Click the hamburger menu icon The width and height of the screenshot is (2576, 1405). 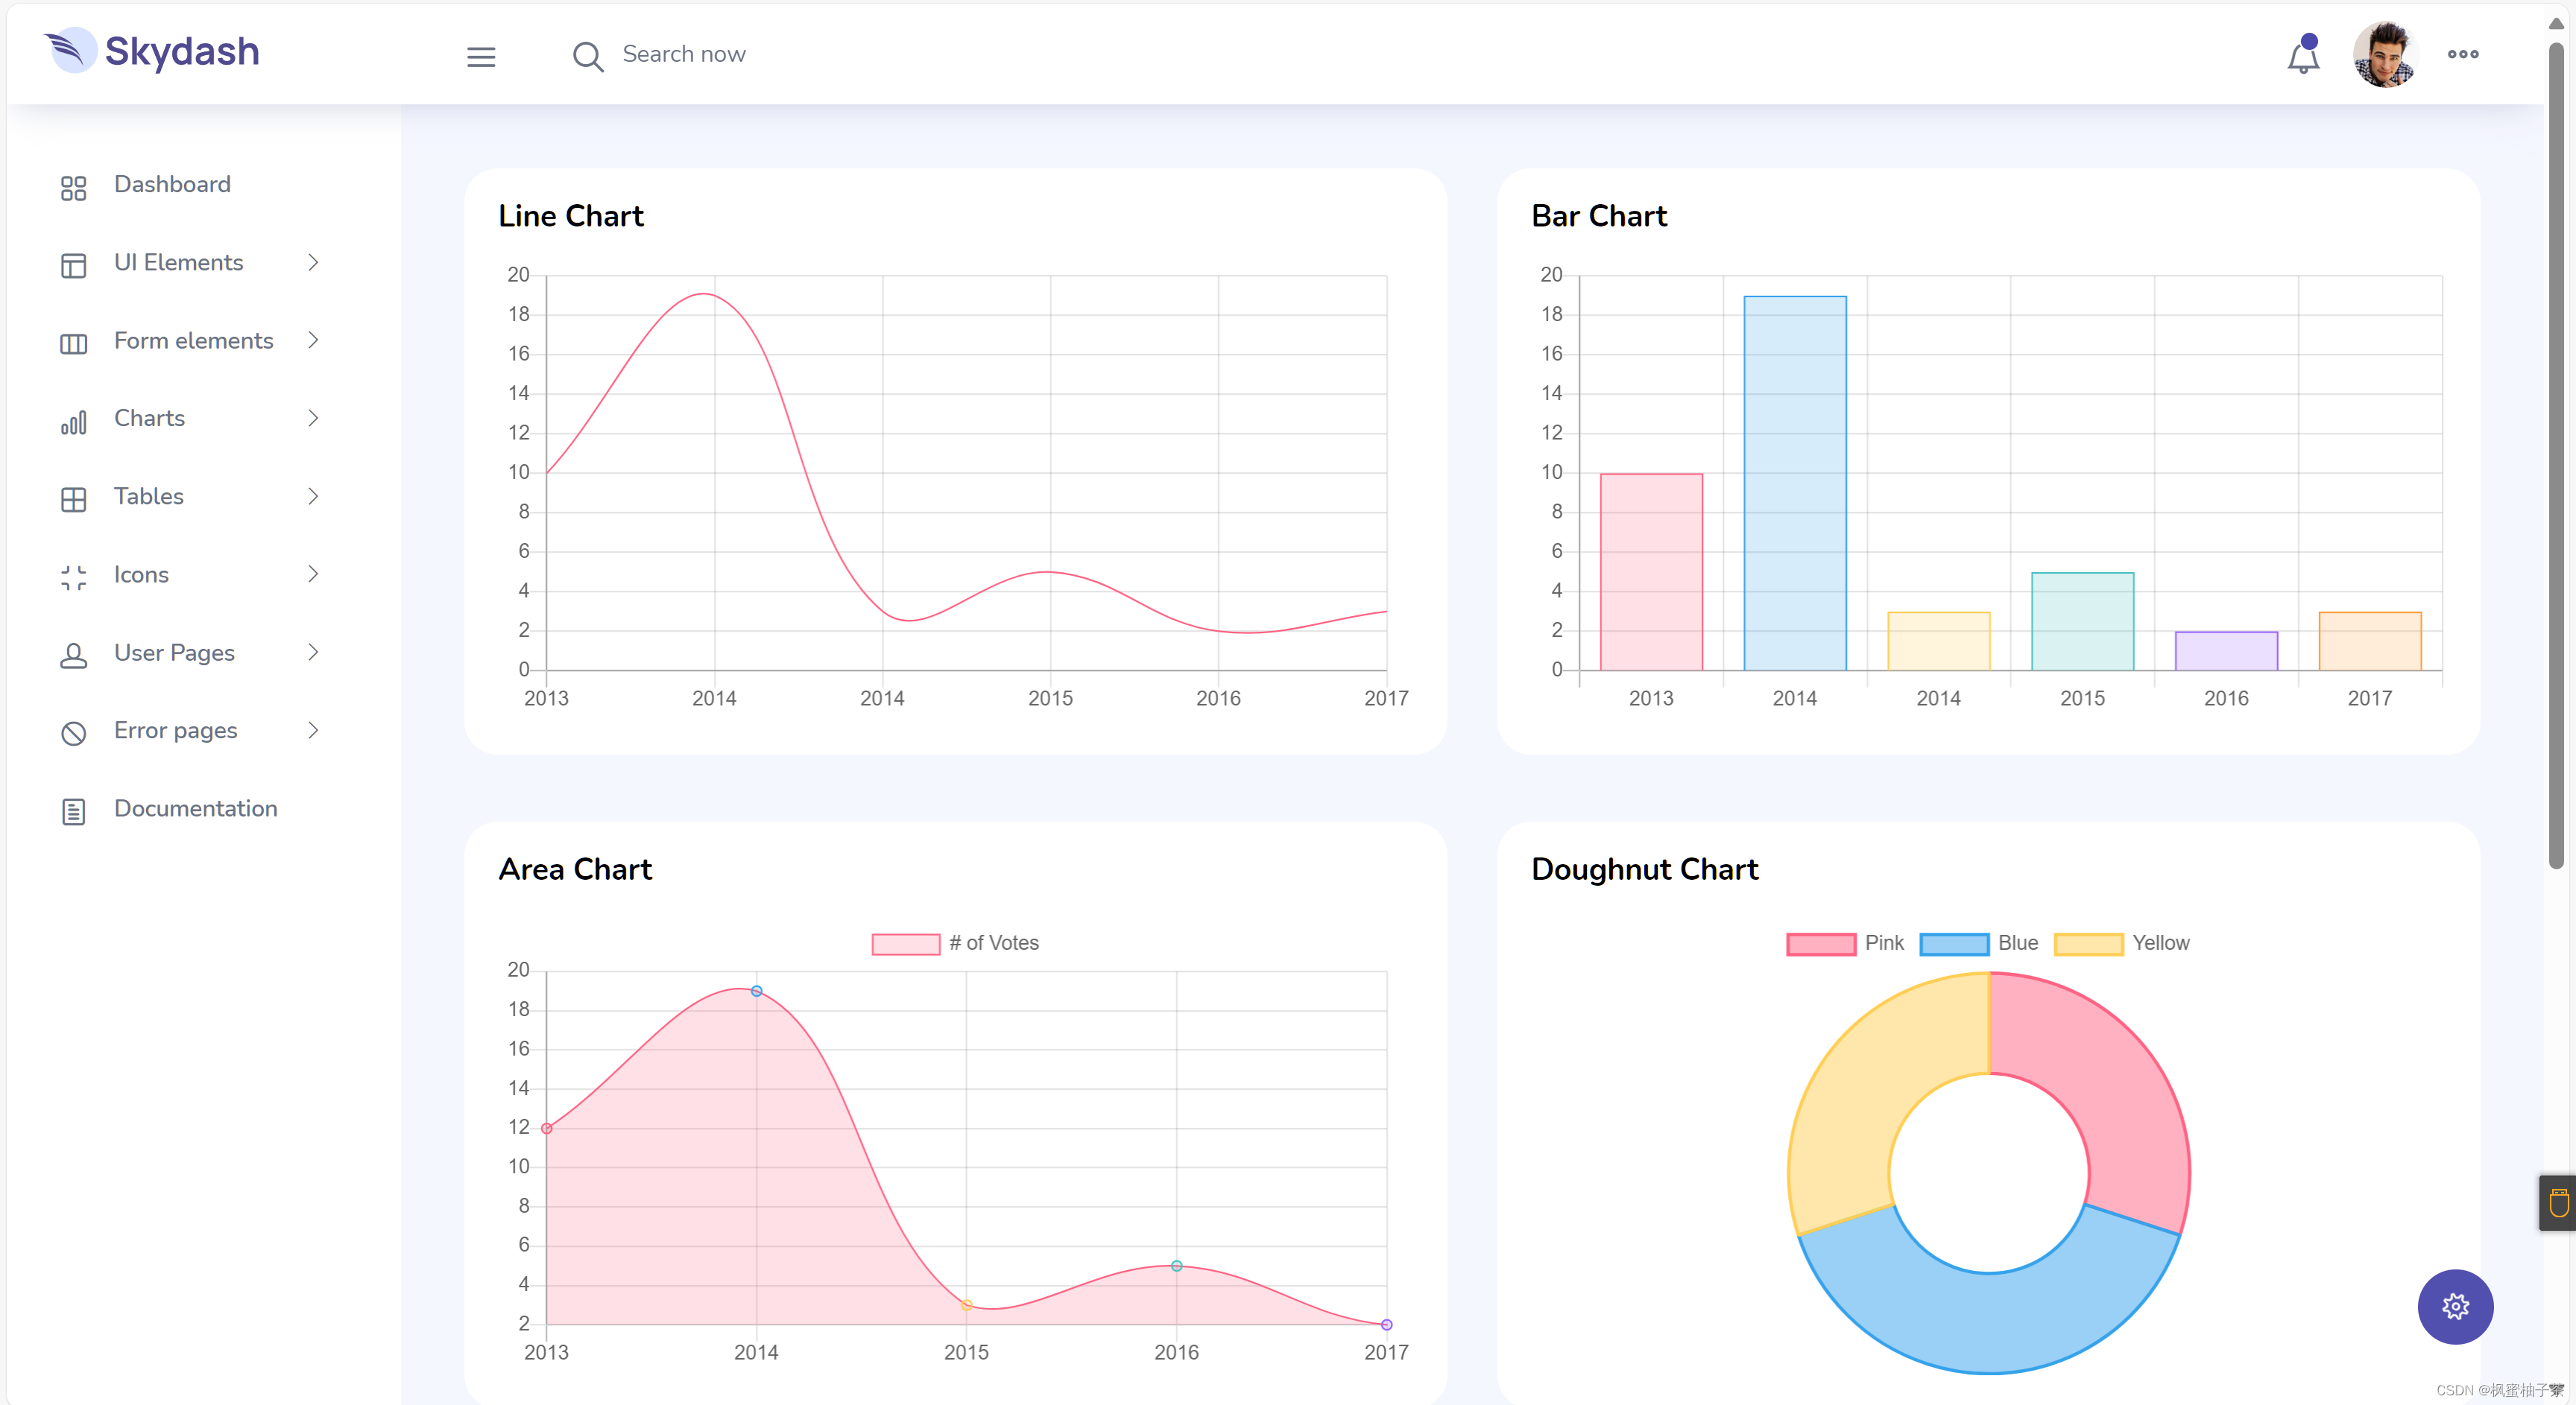point(482,55)
